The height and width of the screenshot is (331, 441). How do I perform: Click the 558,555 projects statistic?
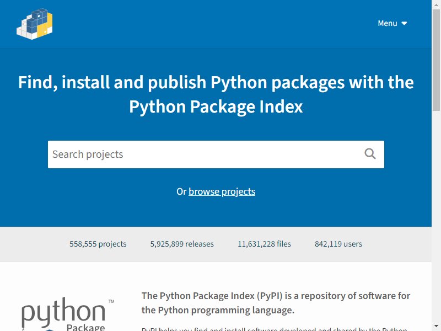point(98,244)
